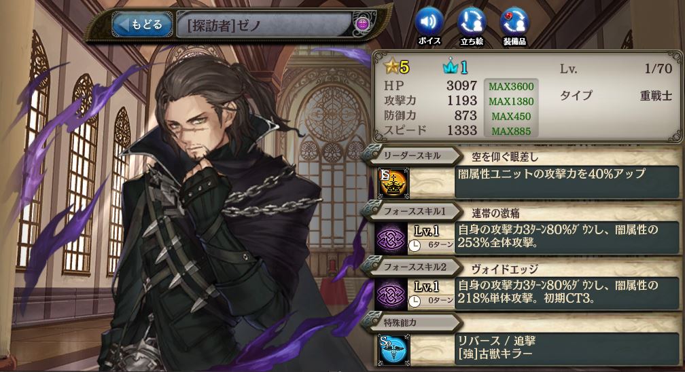Click the もどる back button
The height and width of the screenshot is (372, 685).
tap(141, 24)
